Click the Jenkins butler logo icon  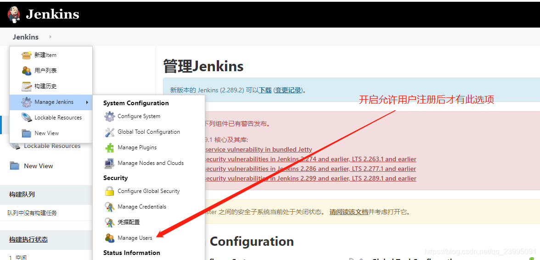[x=14, y=14]
